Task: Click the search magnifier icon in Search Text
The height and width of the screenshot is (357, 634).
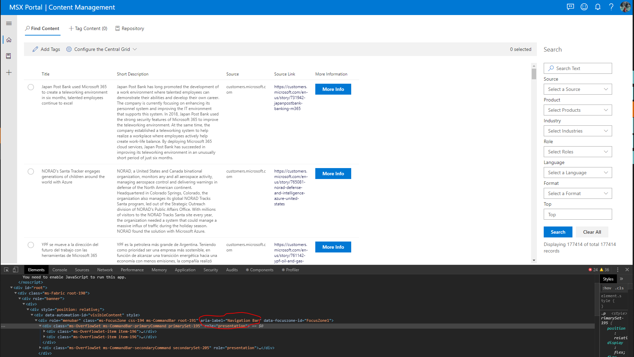Action: coord(551,68)
